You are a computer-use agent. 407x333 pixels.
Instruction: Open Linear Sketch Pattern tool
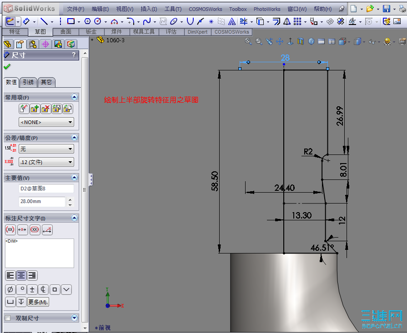click(x=297, y=21)
